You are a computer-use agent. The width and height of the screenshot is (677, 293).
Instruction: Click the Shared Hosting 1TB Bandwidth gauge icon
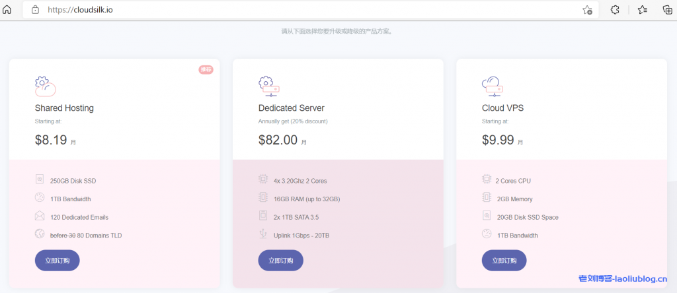click(40, 198)
